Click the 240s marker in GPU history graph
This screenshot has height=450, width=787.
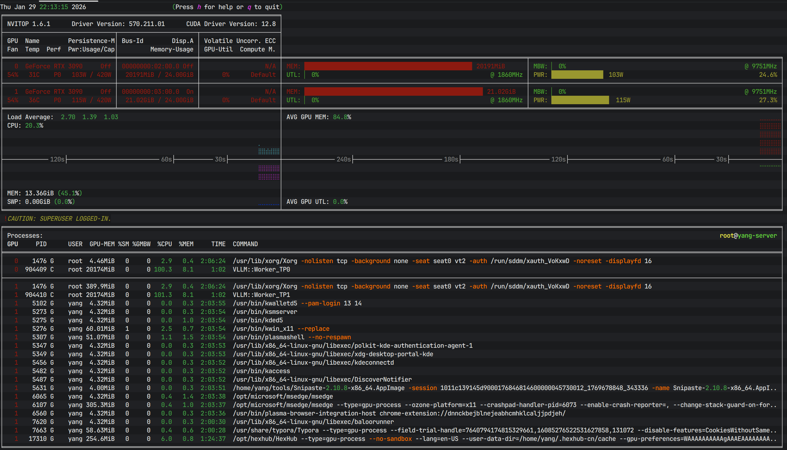click(343, 159)
